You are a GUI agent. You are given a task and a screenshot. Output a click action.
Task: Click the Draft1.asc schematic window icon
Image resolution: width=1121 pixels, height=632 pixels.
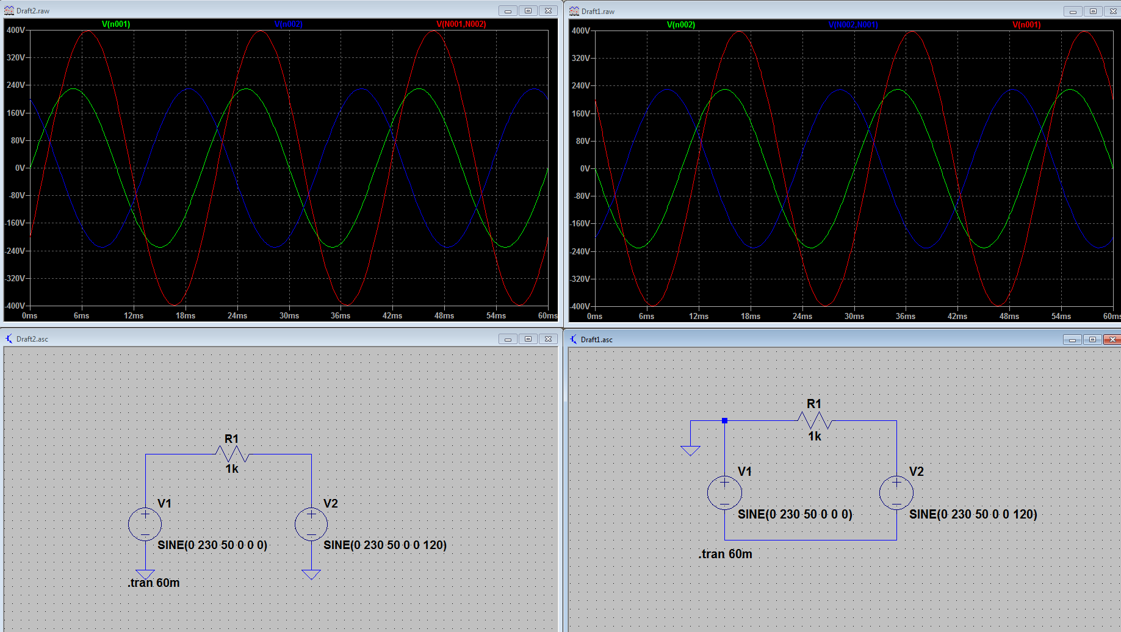click(x=574, y=339)
